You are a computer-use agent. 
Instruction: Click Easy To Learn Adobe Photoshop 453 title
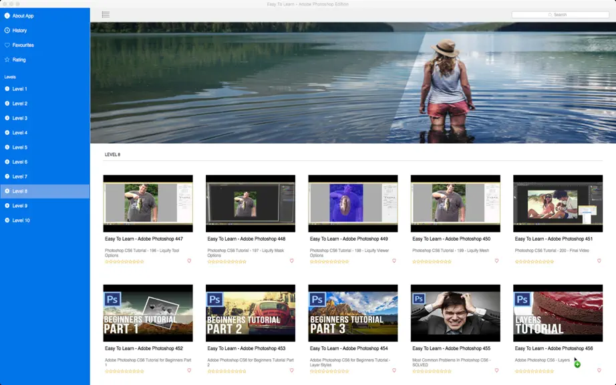[247, 348]
